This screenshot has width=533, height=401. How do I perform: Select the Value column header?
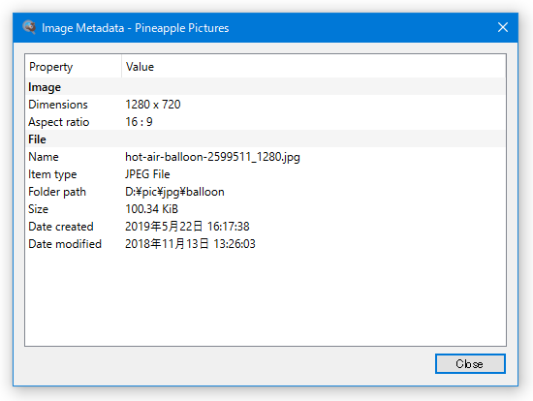[313, 67]
